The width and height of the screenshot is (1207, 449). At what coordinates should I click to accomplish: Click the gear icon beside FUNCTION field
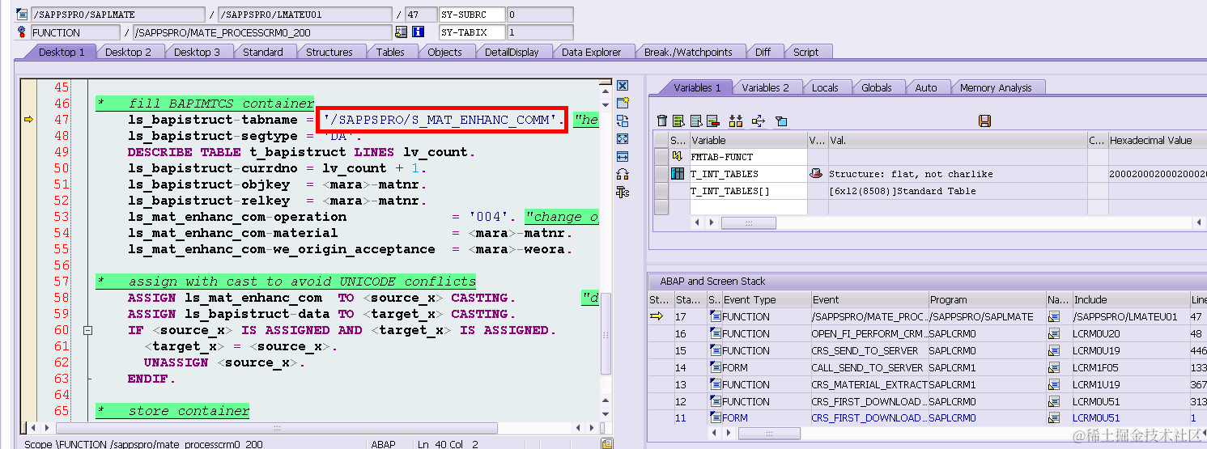click(x=22, y=32)
